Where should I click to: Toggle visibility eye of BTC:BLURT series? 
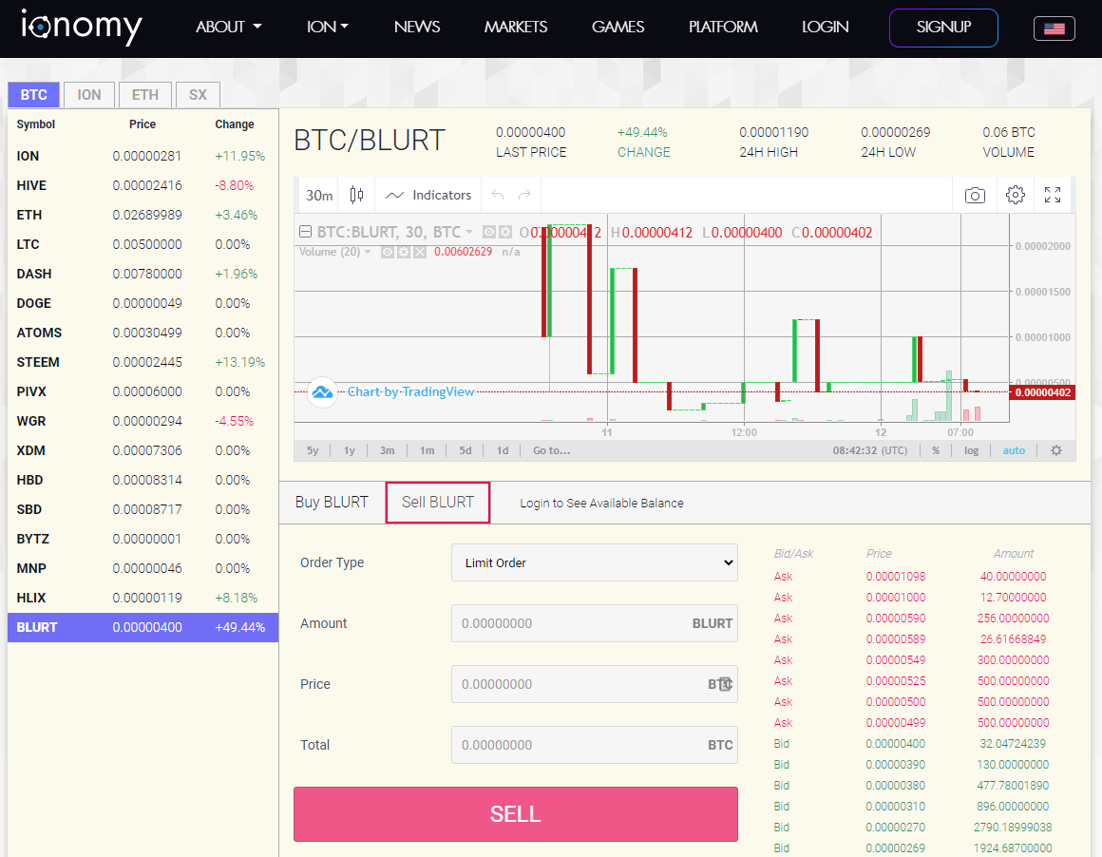(489, 232)
